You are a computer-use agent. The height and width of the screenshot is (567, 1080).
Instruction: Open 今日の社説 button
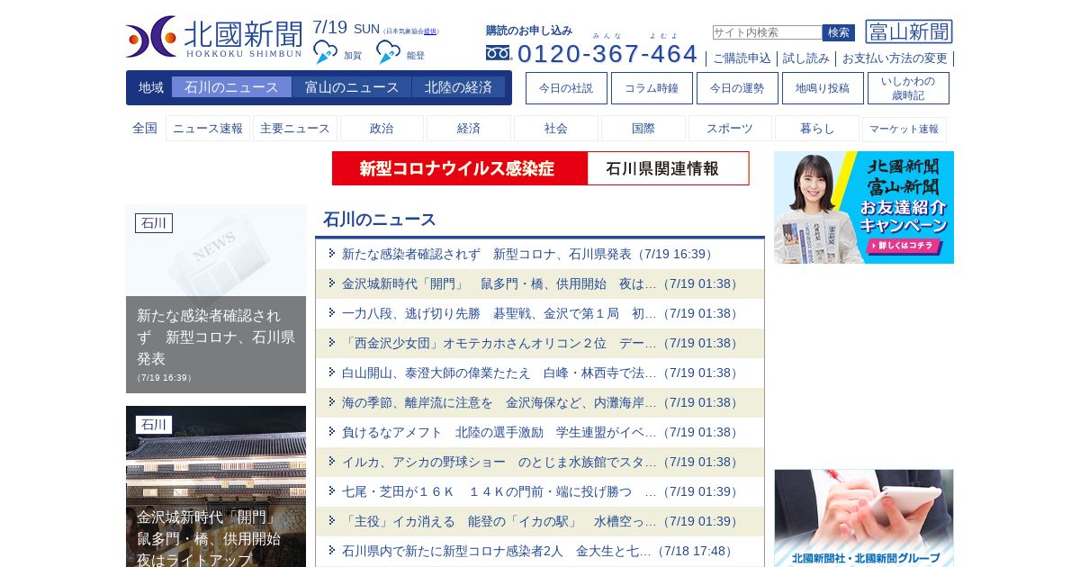tap(566, 88)
